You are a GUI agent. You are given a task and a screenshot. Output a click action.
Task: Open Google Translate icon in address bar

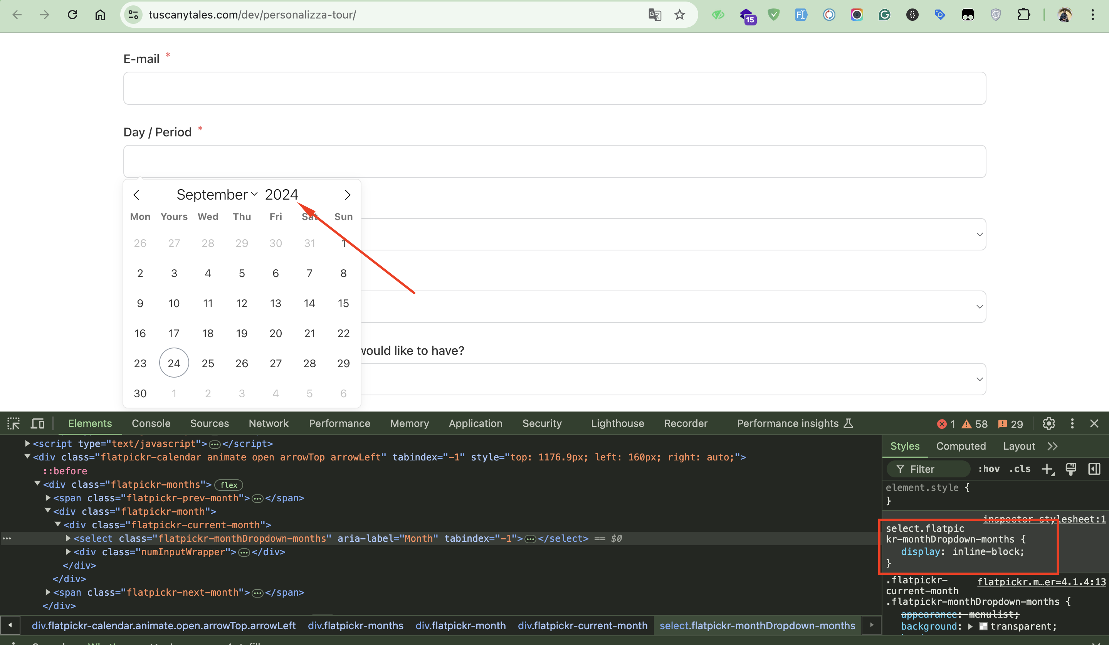(x=654, y=15)
